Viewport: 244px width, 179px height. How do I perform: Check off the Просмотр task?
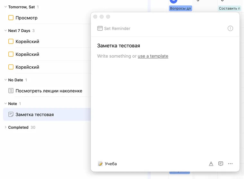click(x=11, y=18)
